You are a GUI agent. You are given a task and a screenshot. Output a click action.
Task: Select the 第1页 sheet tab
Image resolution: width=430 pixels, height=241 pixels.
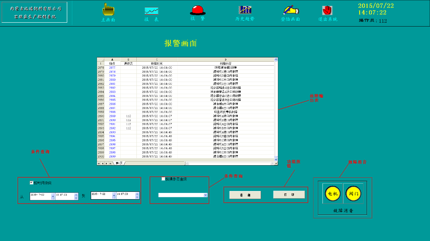[x=119, y=163]
